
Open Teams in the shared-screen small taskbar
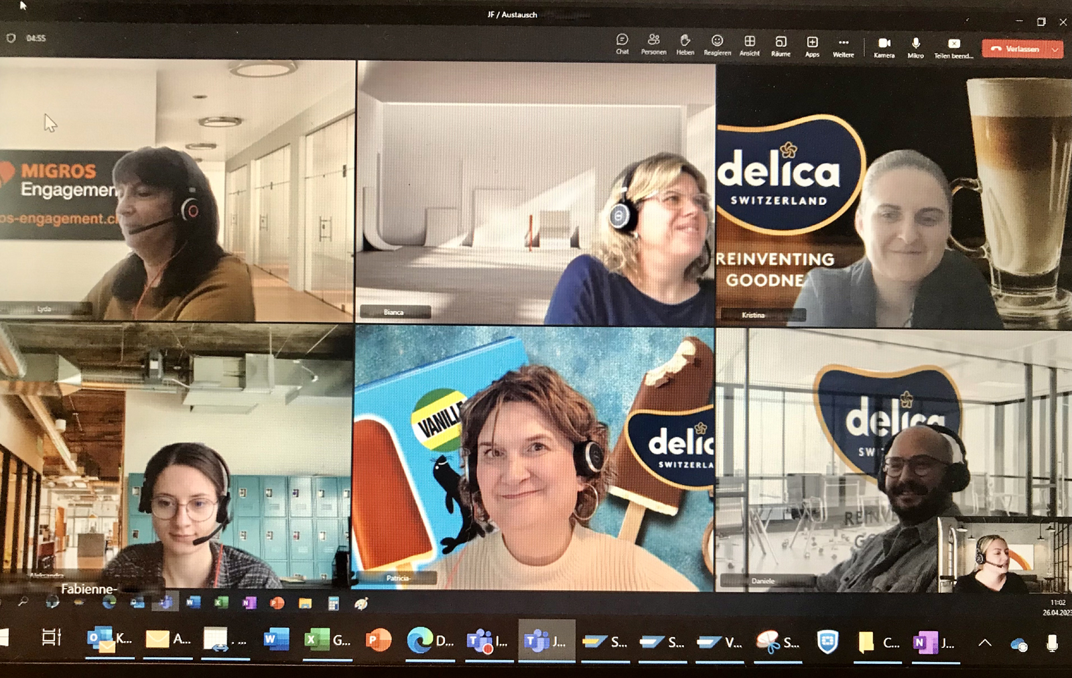tap(165, 602)
